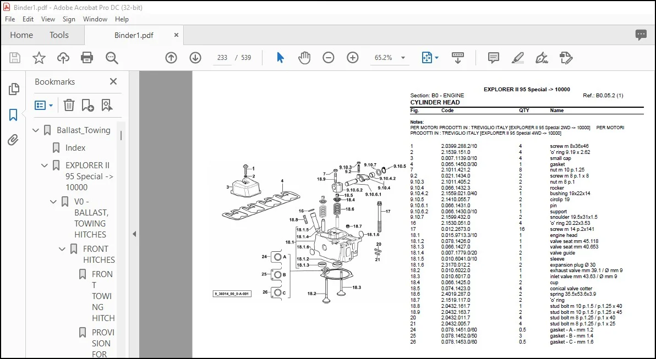Click the Save file icon
The height and width of the screenshot is (359, 656).
(x=15, y=58)
